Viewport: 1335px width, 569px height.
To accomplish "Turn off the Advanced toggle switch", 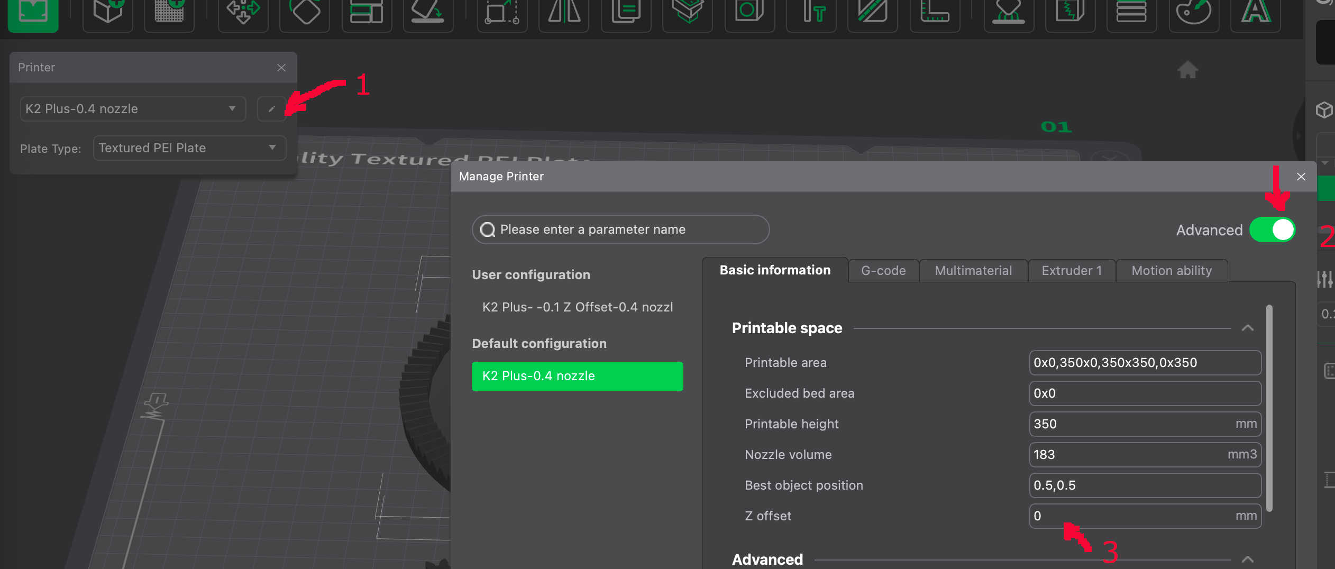I will click(x=1272, y=230).
